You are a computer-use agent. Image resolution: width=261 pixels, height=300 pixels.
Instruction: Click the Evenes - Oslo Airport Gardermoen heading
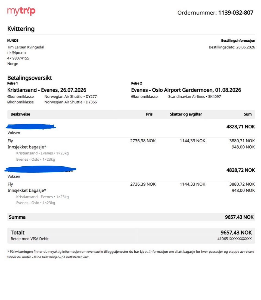coord(186,90)
